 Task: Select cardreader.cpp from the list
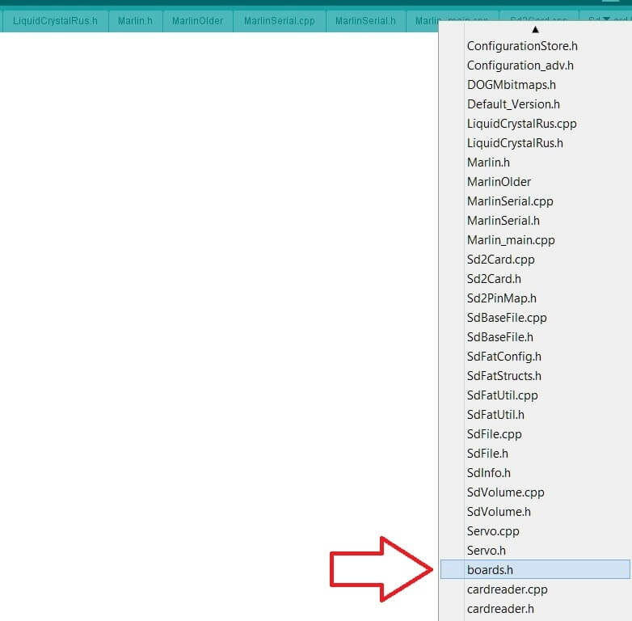(507, 589)
